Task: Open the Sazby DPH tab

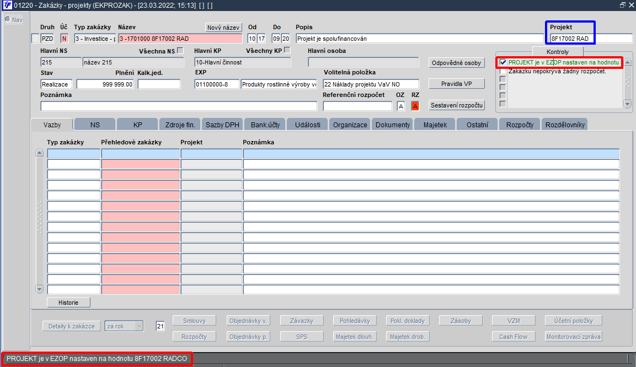Action: (x=222, y=125)
